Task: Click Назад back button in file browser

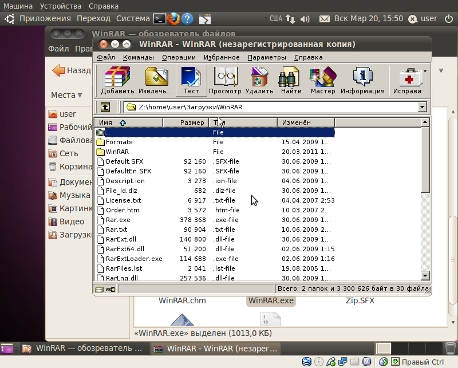Action: click(x=72, y=70)
